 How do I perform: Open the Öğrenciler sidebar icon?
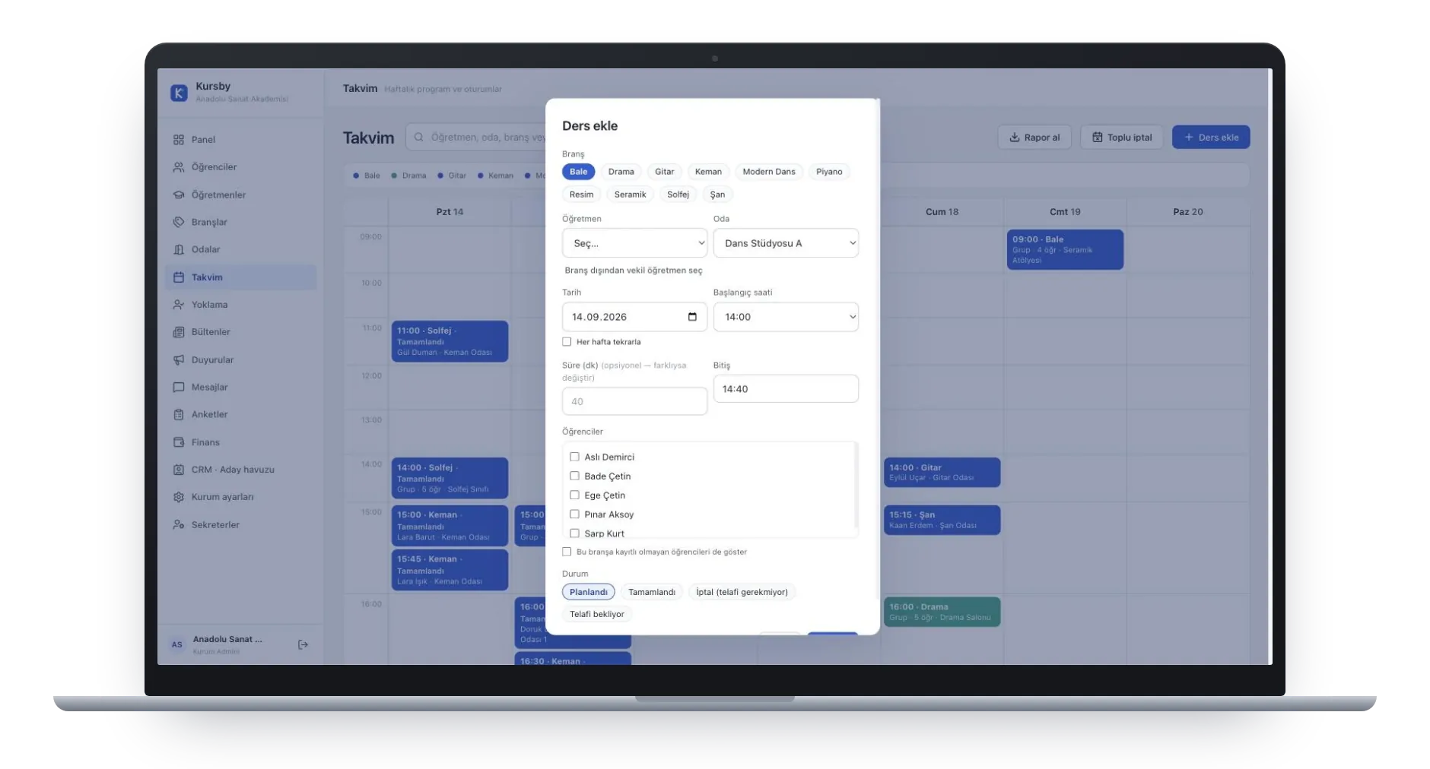click(179, 167)
